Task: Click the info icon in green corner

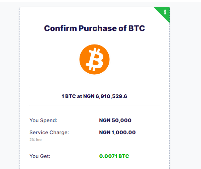Action: pos(165,12)
